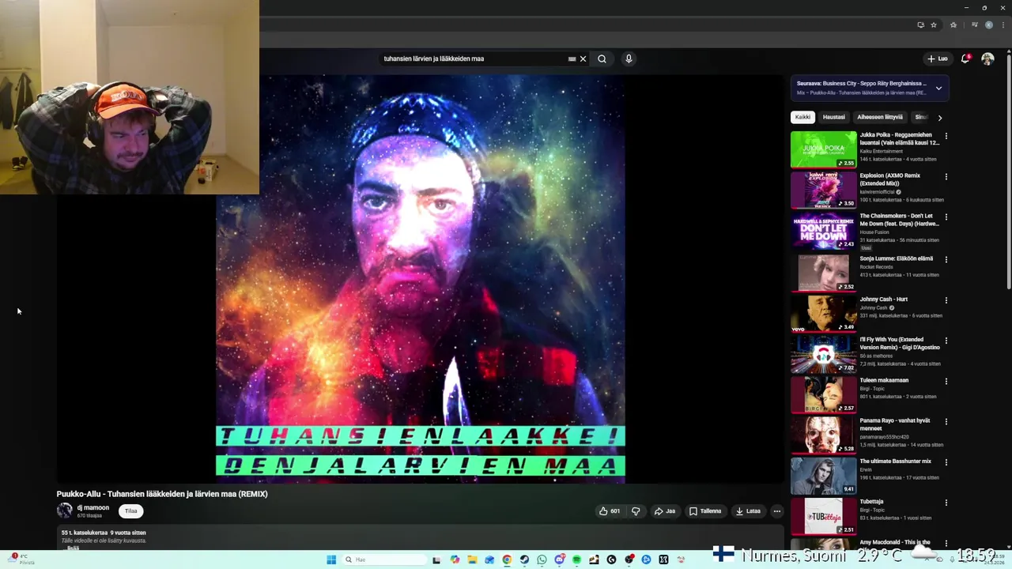
Task: Click the YouTube search magnifier button
Action: pos(602,58)
